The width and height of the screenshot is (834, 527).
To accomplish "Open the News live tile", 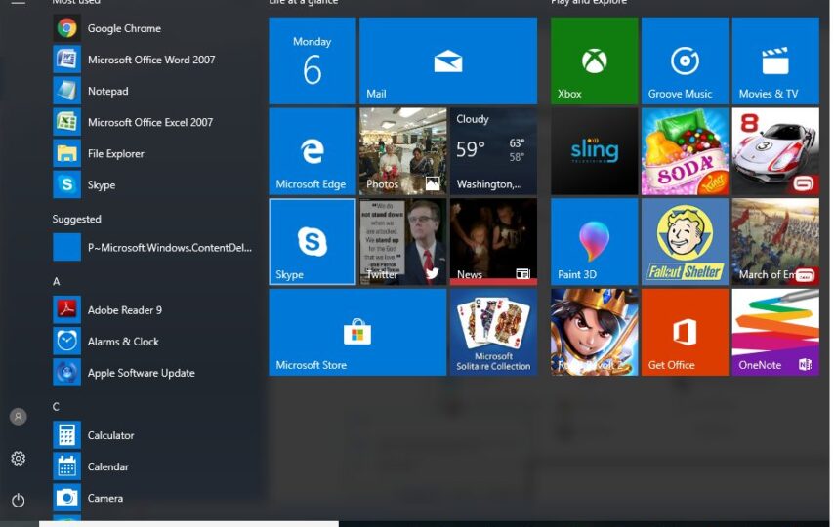I will 493,242.
